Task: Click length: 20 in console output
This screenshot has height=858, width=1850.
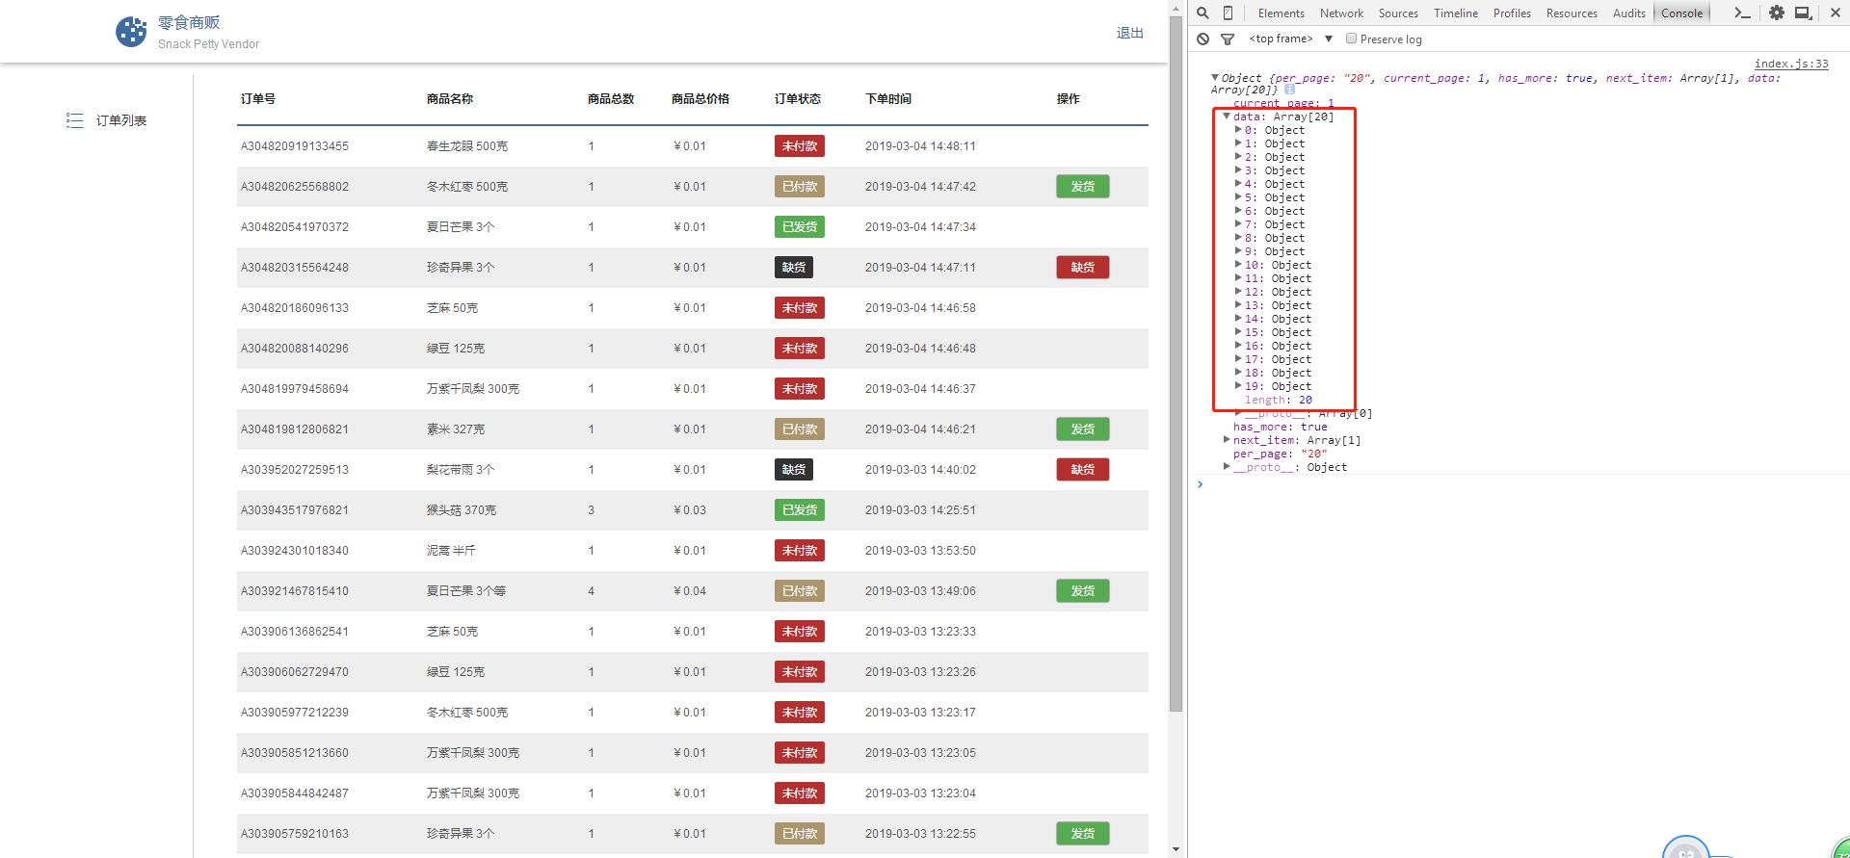Action: click(1279, 400)
